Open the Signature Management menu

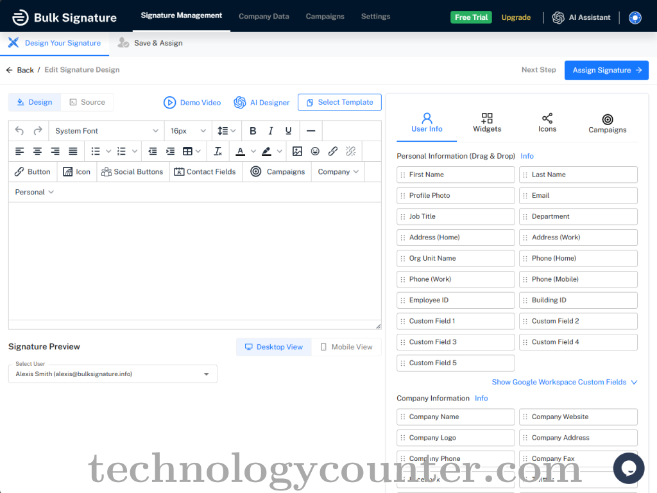coord(182,16)
